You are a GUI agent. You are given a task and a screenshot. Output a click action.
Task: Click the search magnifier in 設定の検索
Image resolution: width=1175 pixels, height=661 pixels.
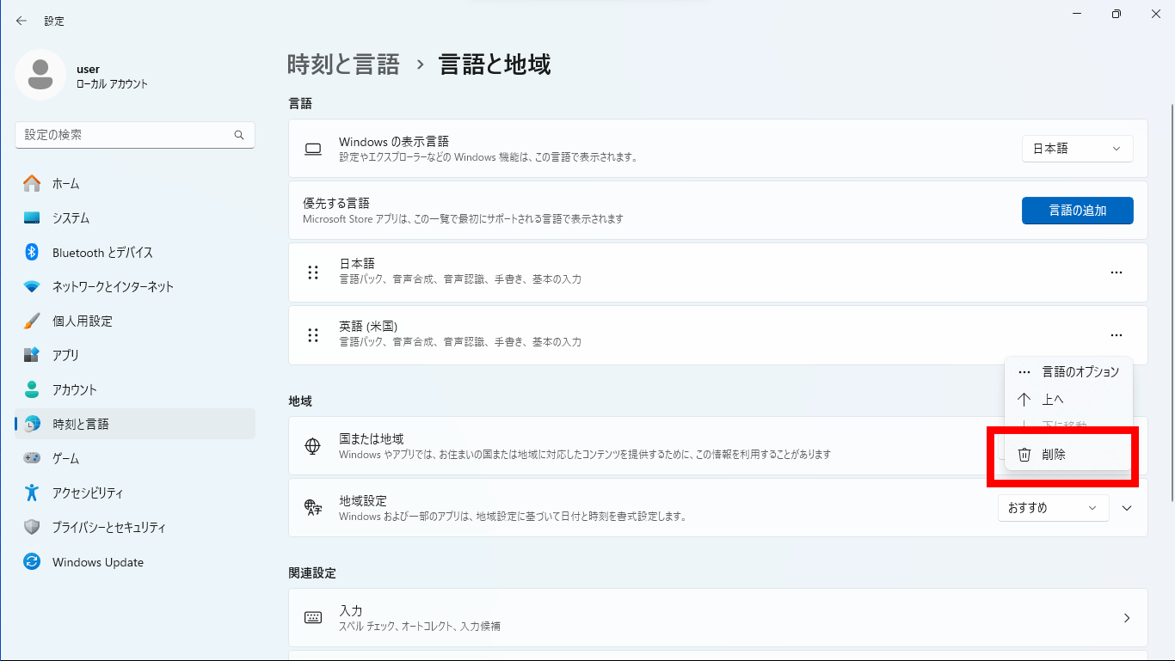[238, 135]
